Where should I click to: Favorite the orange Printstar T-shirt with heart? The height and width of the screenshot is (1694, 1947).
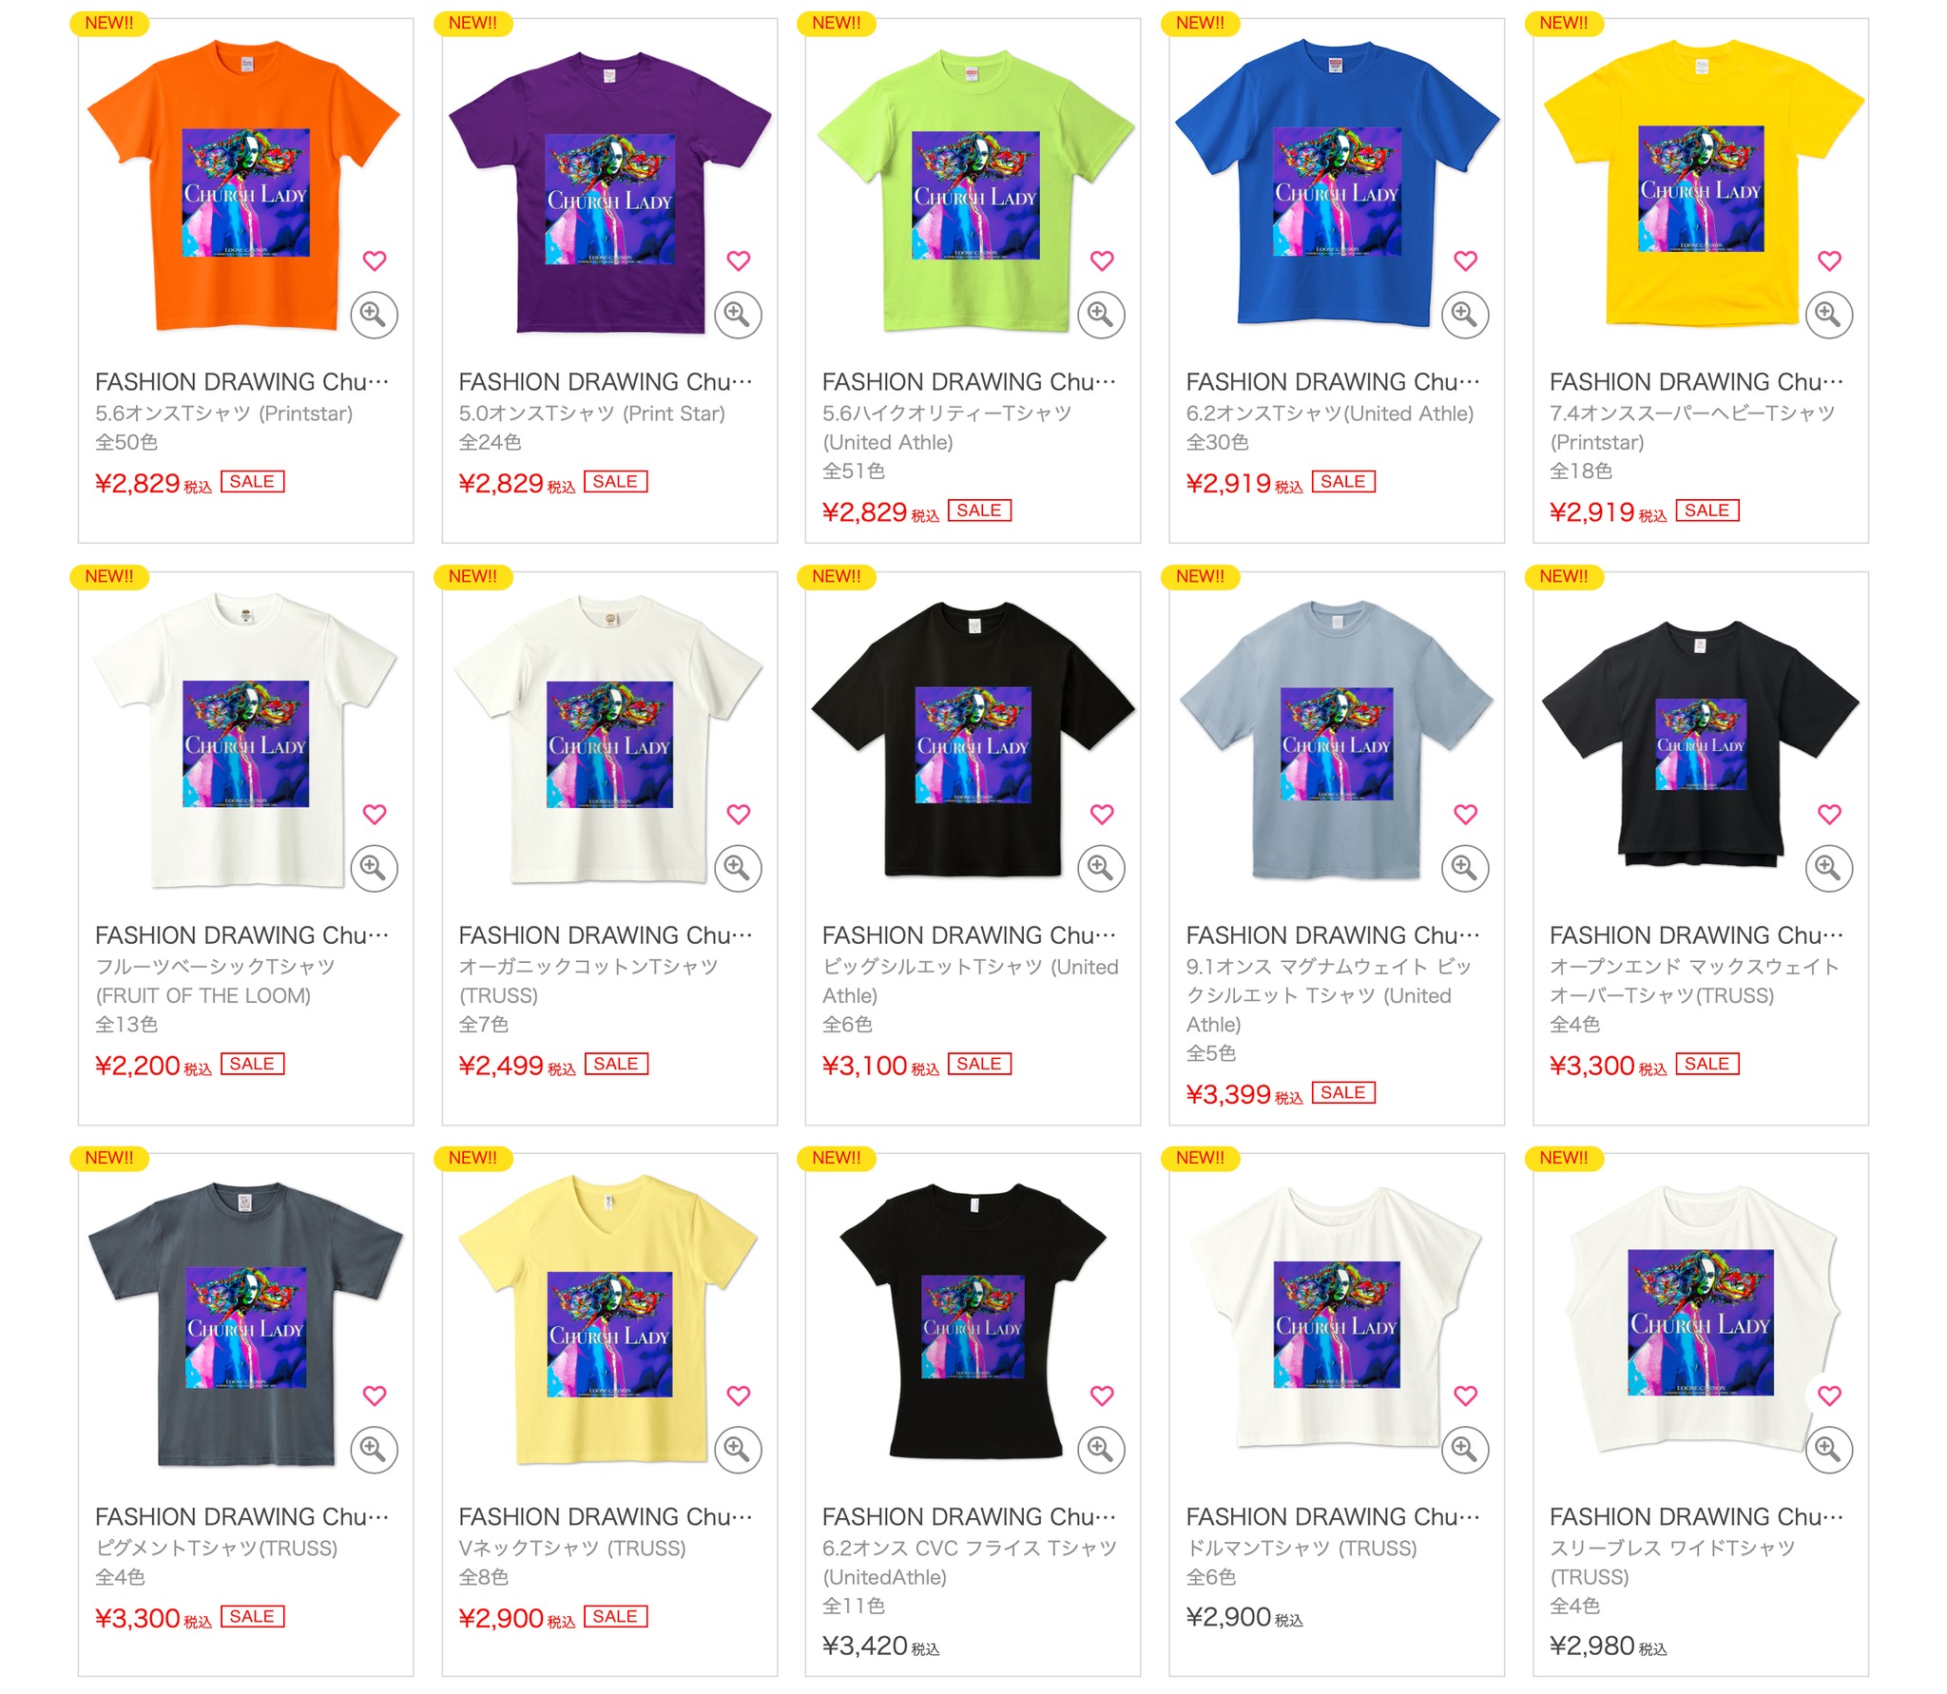point(375,260)
